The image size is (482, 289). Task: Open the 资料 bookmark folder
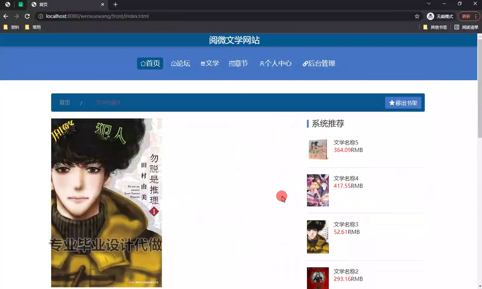11,27
